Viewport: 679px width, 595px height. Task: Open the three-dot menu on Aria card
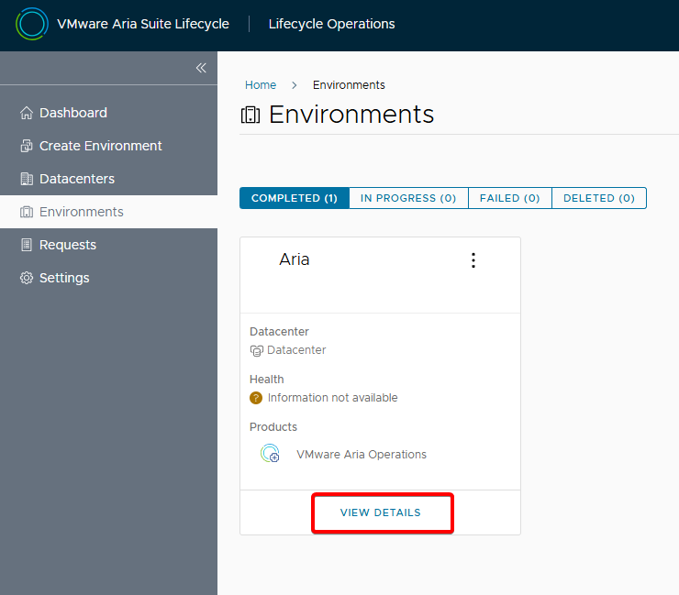tap(473, 260)
